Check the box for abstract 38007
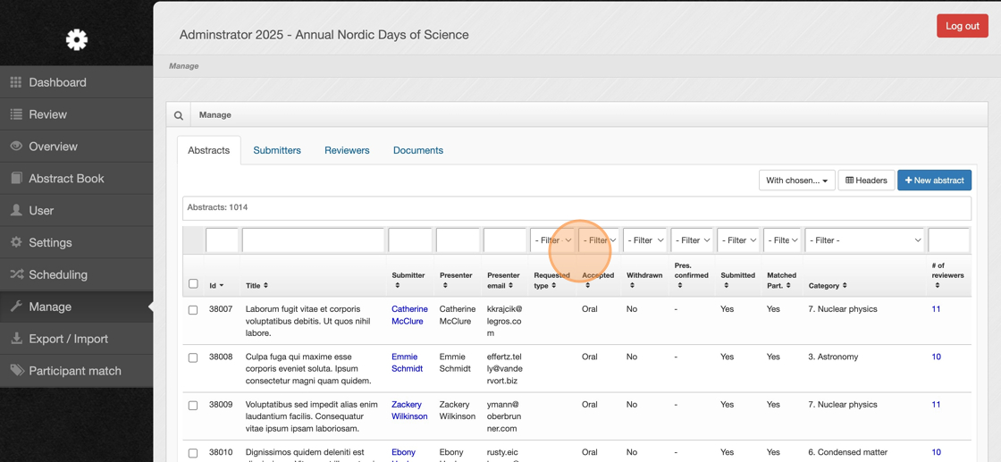 pos(193,310)
